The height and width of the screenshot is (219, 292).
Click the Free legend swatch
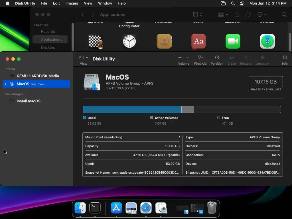tap(219, 117)
